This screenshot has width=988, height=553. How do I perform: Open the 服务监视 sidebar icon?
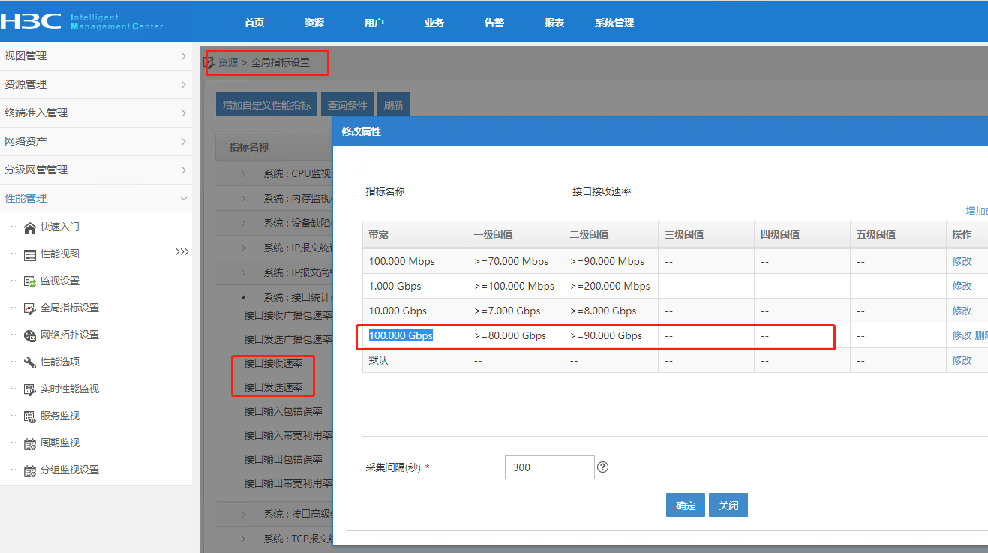pos(30,416)
